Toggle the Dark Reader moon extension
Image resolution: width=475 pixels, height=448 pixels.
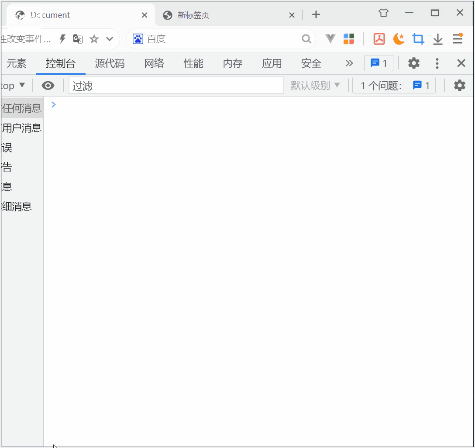point(398,39)
